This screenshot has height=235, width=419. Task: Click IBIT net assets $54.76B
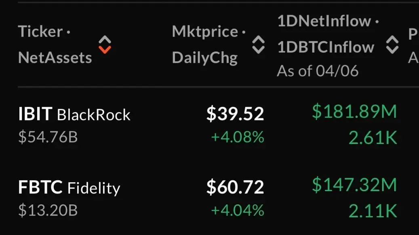coord(48,137)
